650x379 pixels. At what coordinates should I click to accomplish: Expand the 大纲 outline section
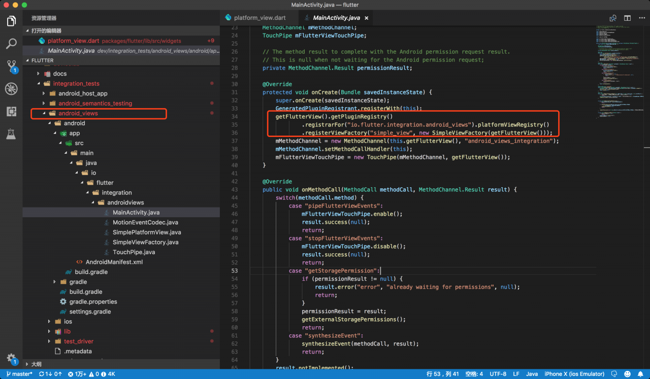point(36,364)
